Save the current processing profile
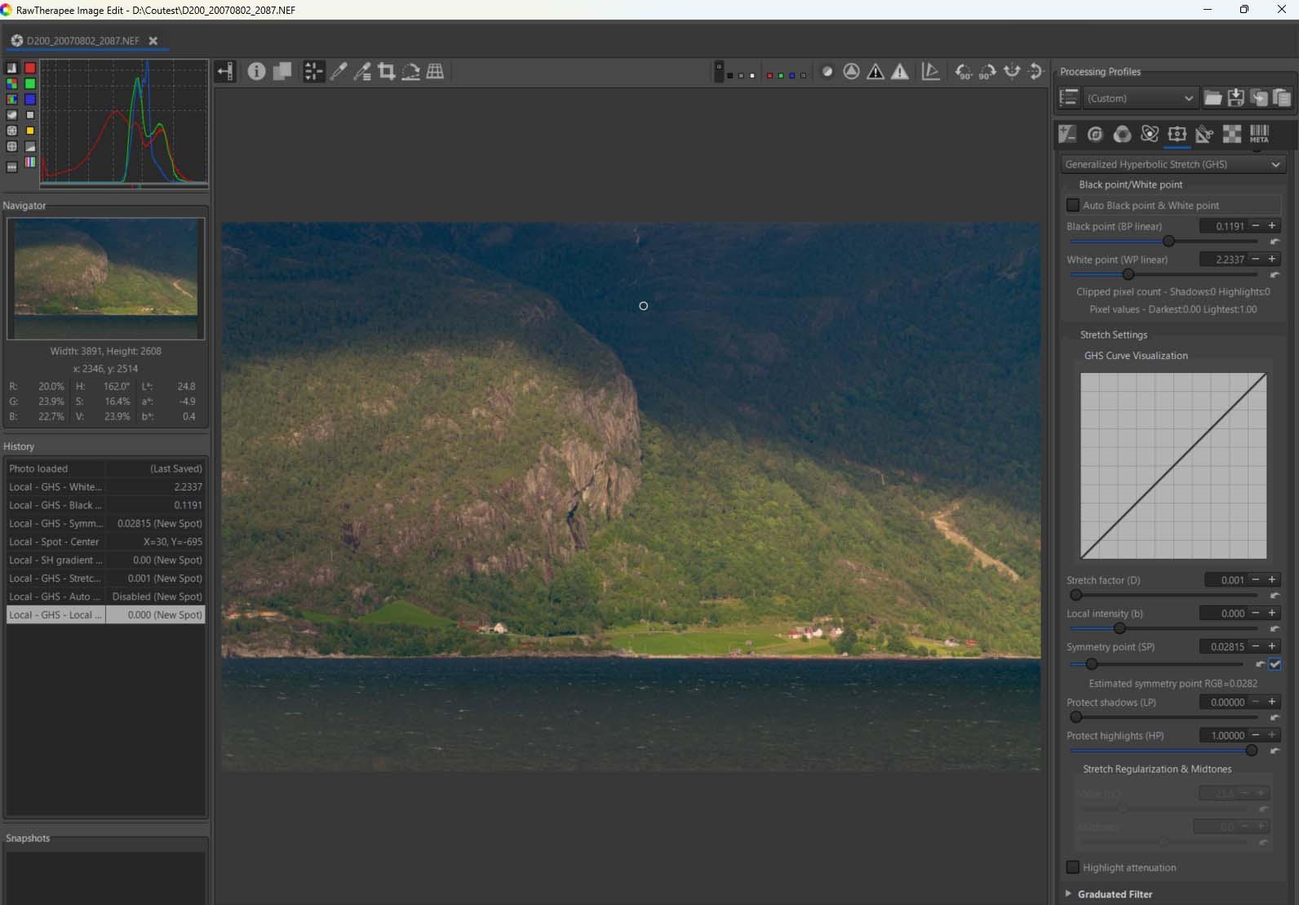Image resolution: width=1299 pixels, height=905 pixels. (x=1236, y=98)
